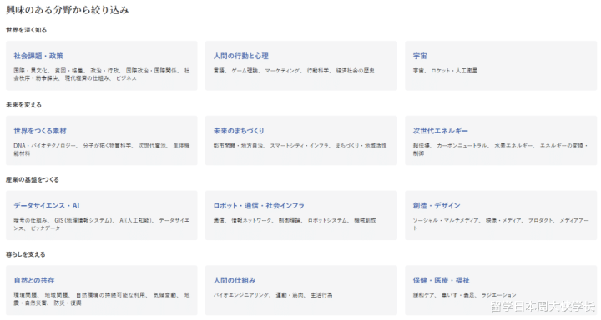Click the 行動科学 keyword
601x320 pixels.
pyautogui.click(x=318, y=71)
